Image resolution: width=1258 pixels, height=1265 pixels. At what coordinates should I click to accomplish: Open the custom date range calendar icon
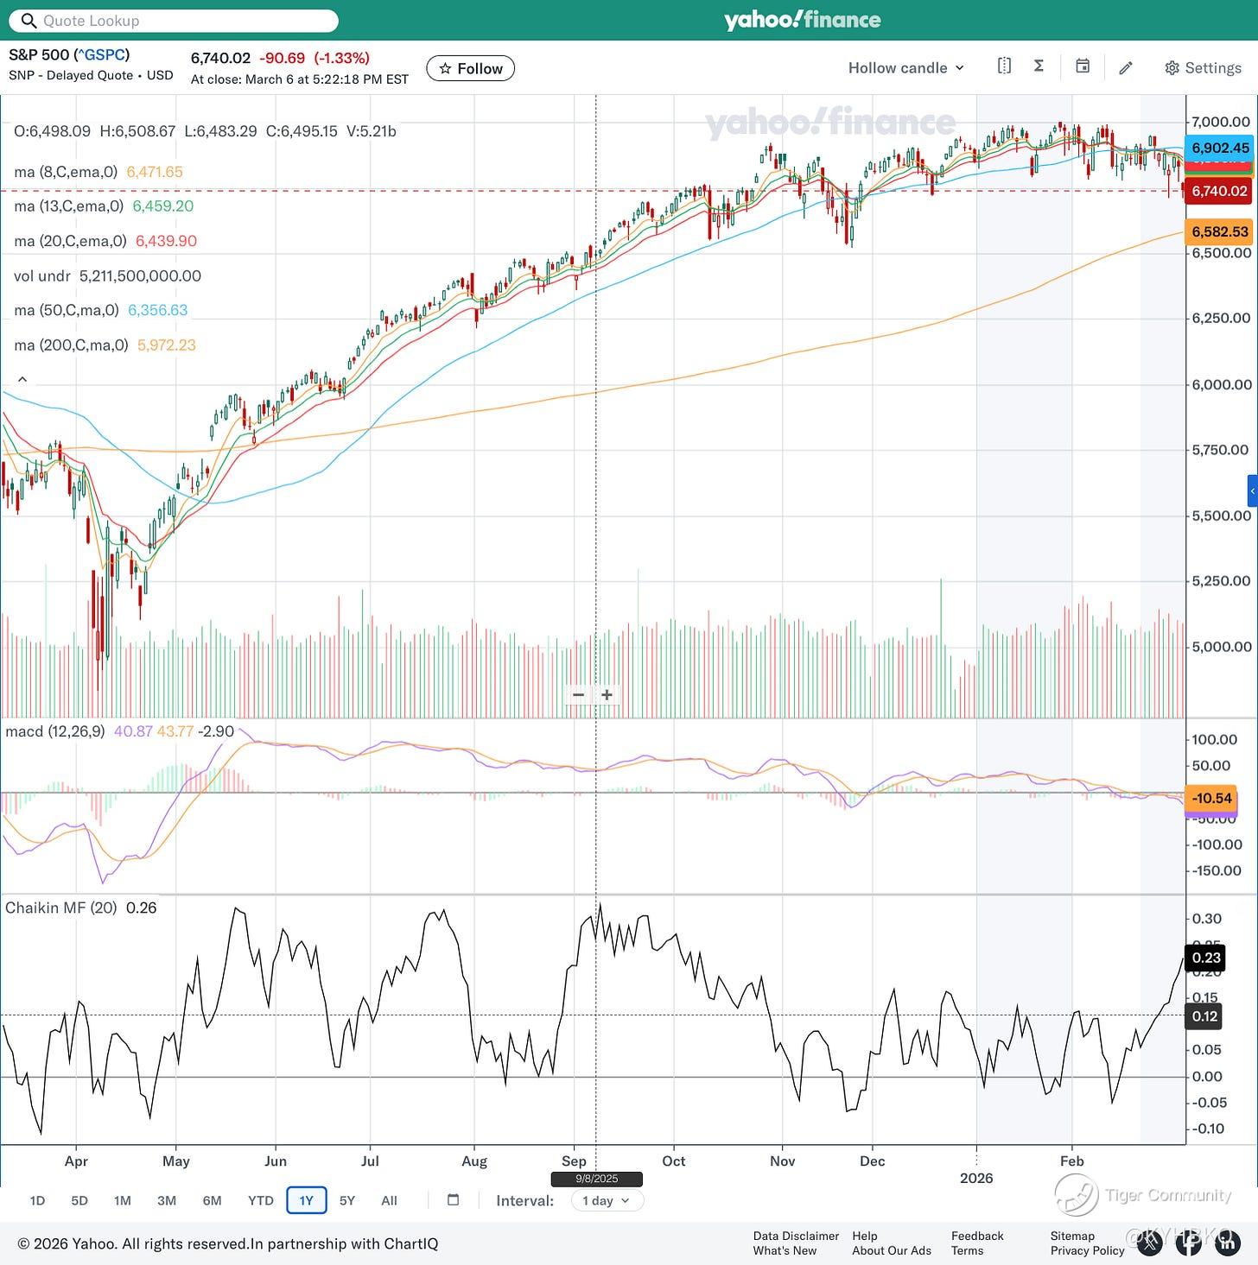453,1199
